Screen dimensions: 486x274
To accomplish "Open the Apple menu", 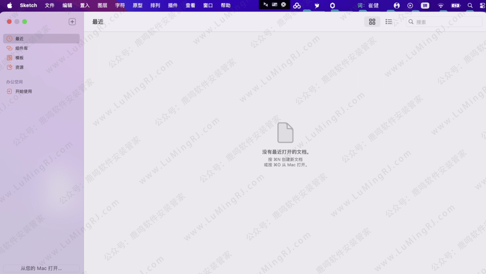I will pos(9,5).
